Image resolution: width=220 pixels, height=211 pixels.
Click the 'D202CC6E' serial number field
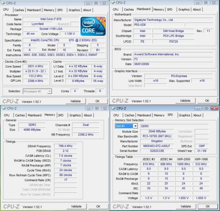(157, 151)
